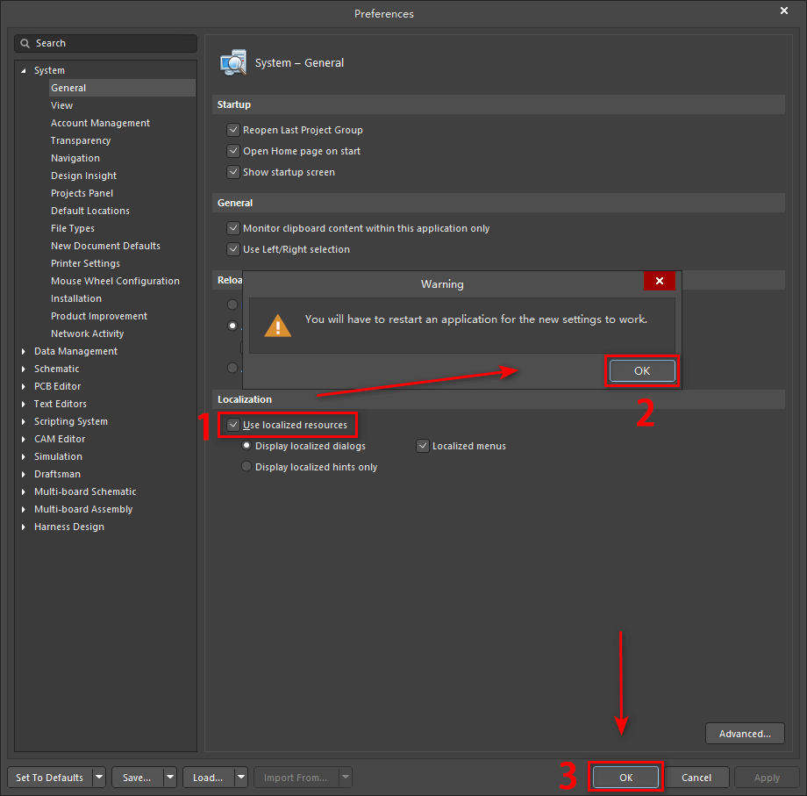Toggle Use Left/Right selection checkbox
The image size is (807, 796).
(x=233, y=249)
